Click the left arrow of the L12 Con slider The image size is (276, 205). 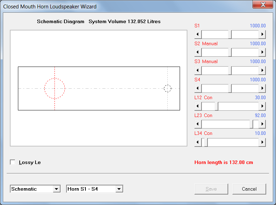(198, 106)
